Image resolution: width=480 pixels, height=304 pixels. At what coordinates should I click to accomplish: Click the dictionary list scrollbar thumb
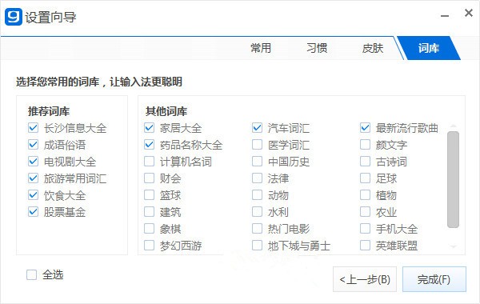pyautogui.click(x=453, y=180)
